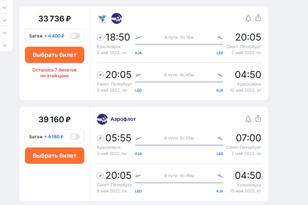
Task: Pin the 20:05 return flight in first ticket
Action: pyautogui.click(x=100, y=75)
